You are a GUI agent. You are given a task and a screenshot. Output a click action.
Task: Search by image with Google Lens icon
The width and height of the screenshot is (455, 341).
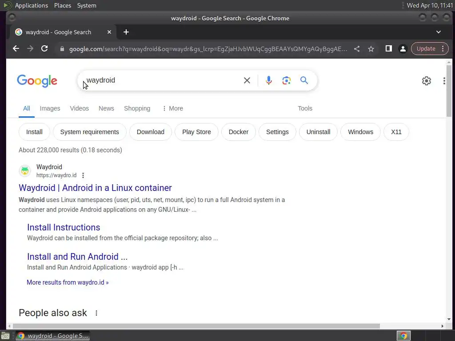(x=287, y=80)
